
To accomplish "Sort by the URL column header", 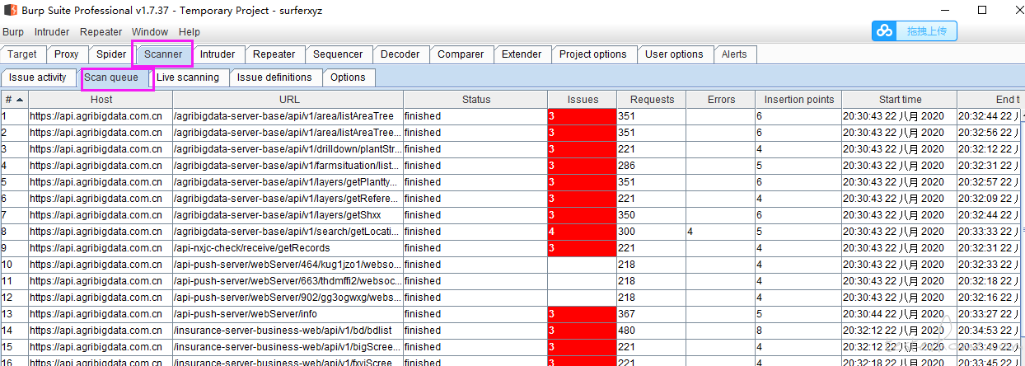I will [x=288, y=100].
